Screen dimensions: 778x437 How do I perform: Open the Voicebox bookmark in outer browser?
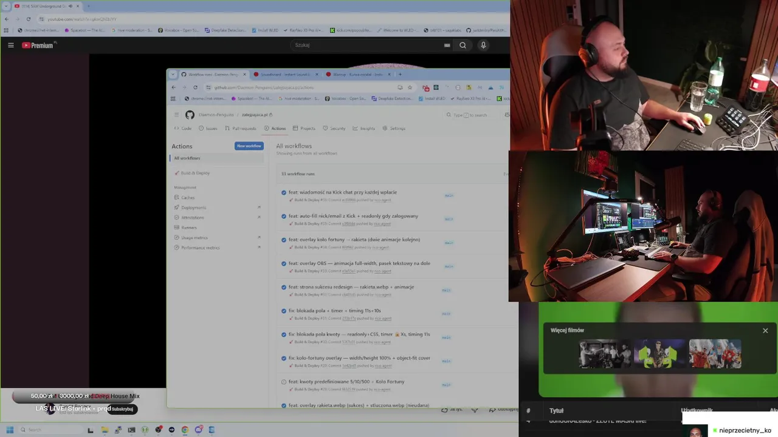click(x=178, y=30)
